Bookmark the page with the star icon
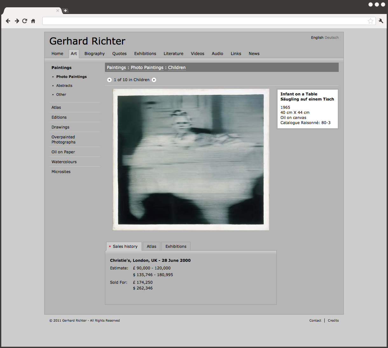 point(370,21)
